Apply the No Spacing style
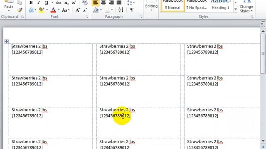The height and width of the screenshot is (149, 266). click(197, 5)
